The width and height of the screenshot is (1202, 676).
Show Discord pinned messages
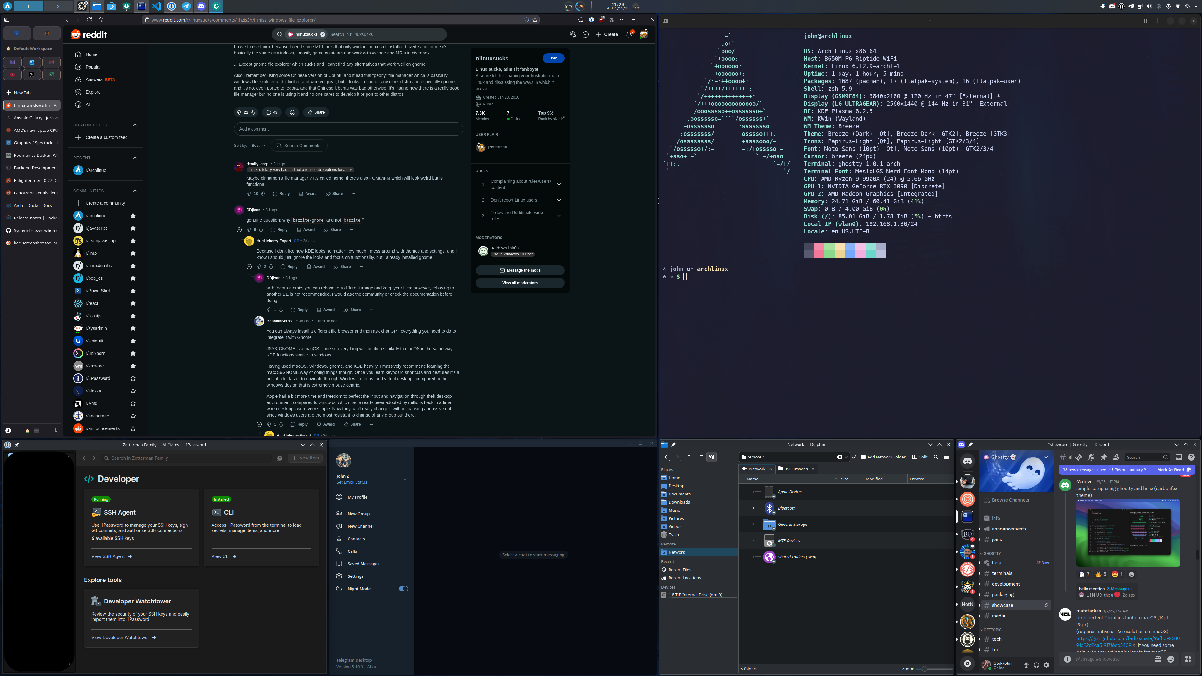pyautogui.click(x=1103, y=457)
